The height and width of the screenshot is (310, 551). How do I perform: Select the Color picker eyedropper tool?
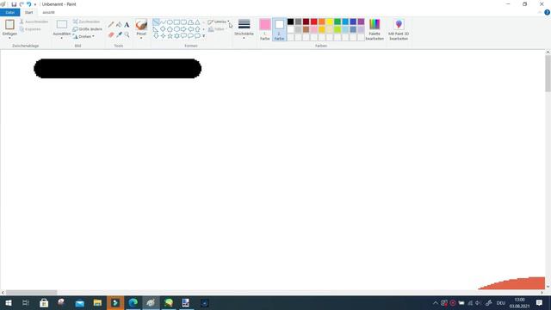click(x=119, y=34)
